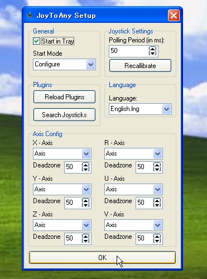This screenshot has height=279, width=207.
Task: Increase Z - Axis Deadzone with up arrow
Action: [85, 236]
